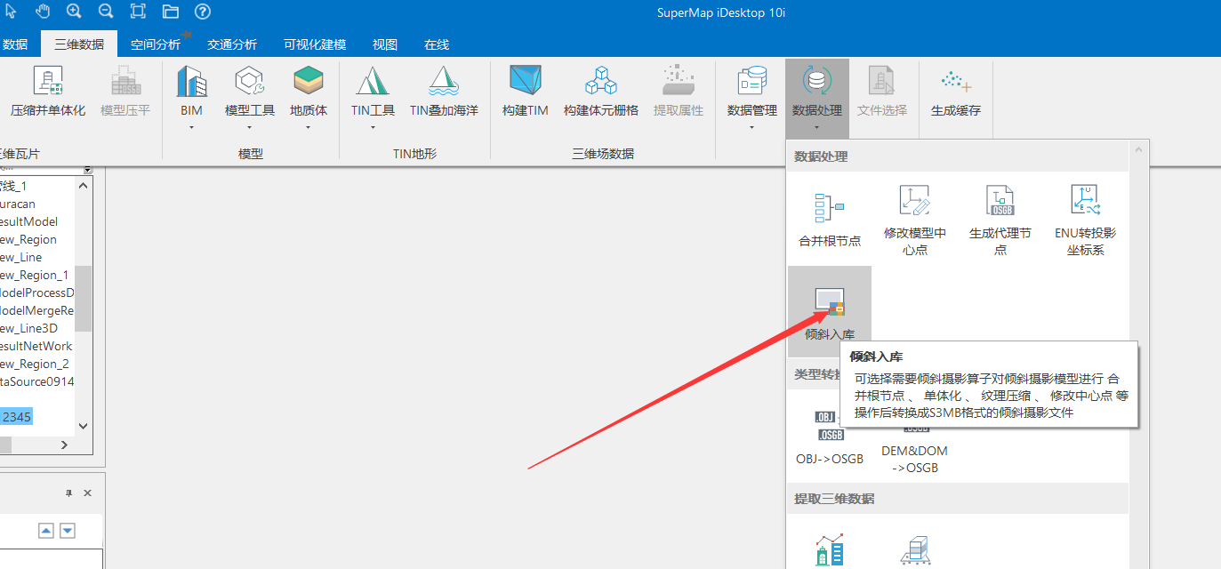Click the horizontal scroll right arrow in workspace list
The height and width of the screenshot is (569, 1221).
[x=64, y=445]
